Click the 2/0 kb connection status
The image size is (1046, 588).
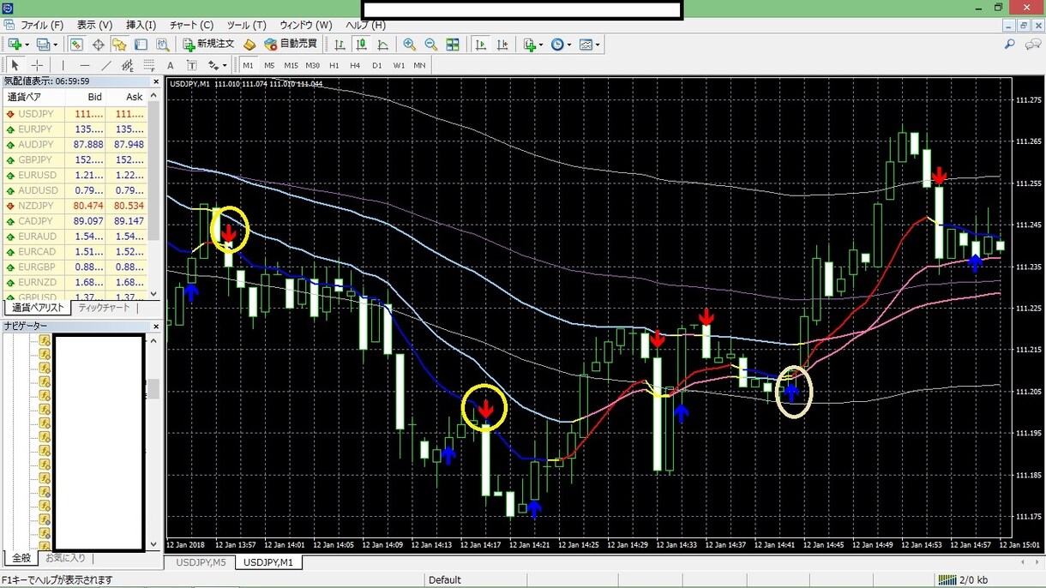pos(962,580)
